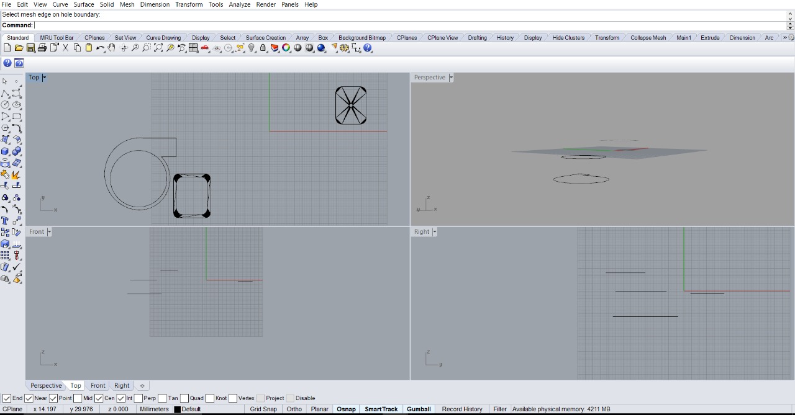Click the Open file folder icon
The width and height of the screenshot is (795, 415).
coord(19,48)
